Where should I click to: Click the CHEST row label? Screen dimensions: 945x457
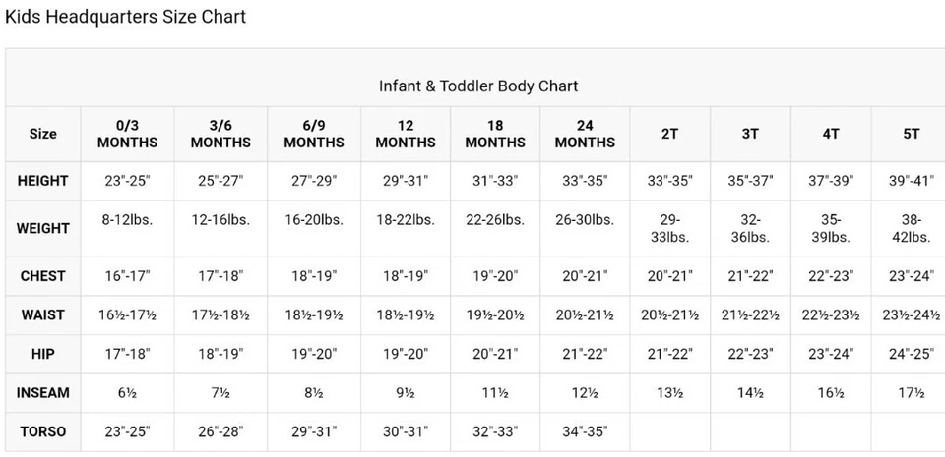pos(43,275)
